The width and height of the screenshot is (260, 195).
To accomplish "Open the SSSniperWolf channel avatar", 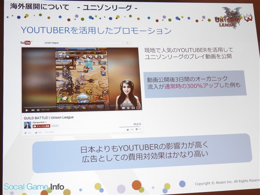I will (x=28, y=125).
